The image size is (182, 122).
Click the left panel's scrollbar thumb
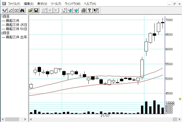click(12, 119)
